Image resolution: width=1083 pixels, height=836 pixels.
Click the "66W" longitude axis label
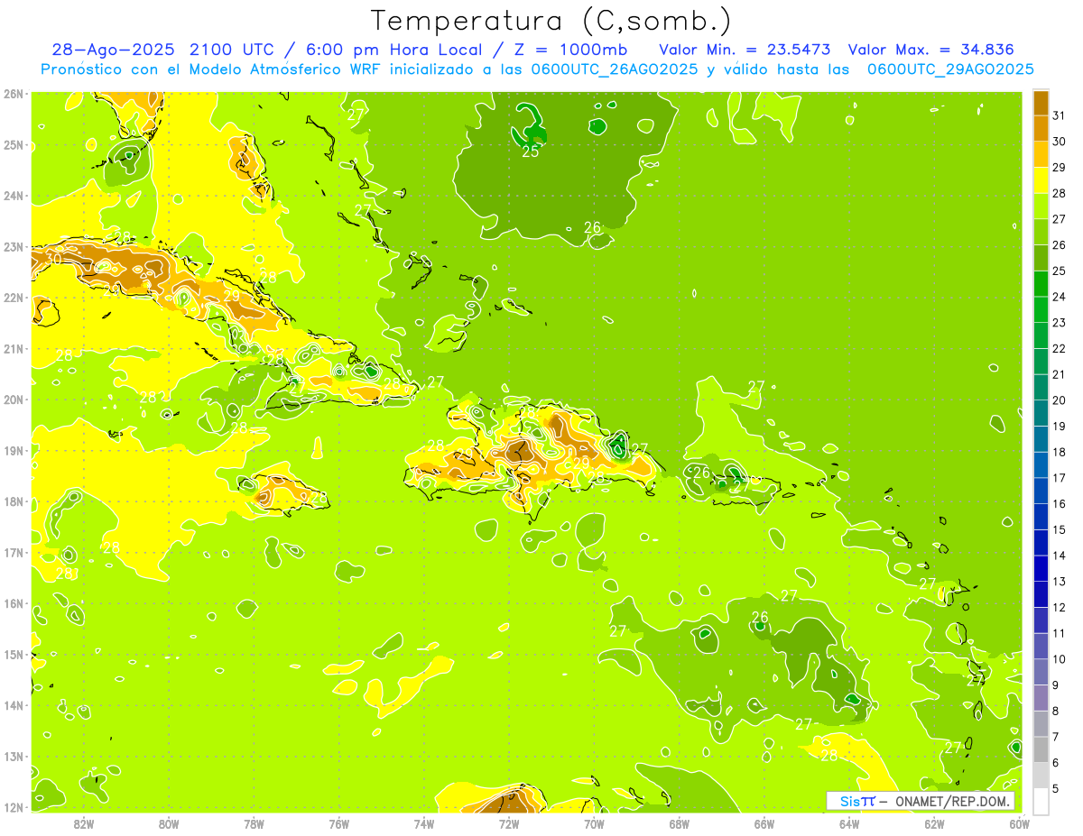[x=764, y=823]
